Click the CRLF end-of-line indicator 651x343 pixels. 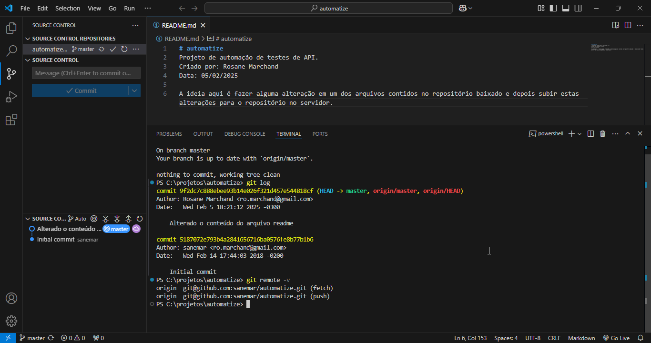[554, 338]
